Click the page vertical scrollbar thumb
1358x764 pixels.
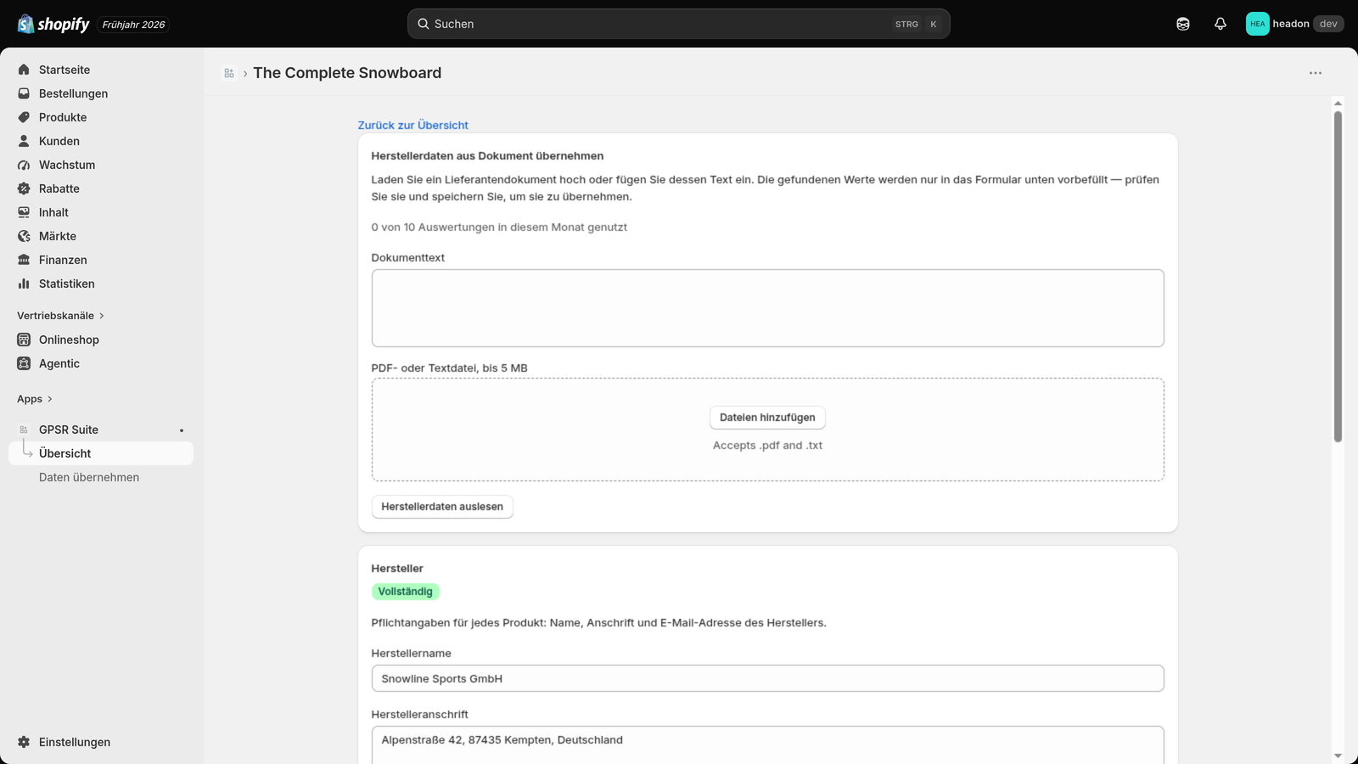point(1338,276)
